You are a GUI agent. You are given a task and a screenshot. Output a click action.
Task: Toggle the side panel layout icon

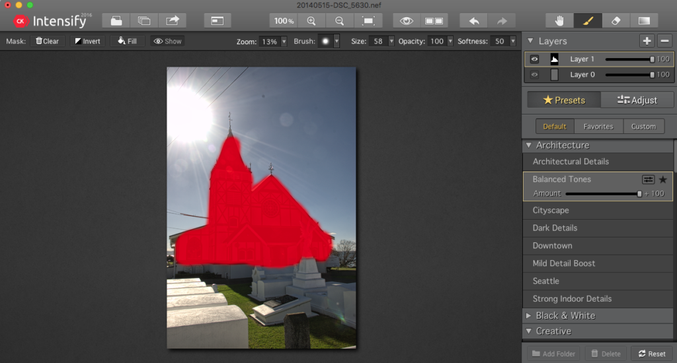pyautogui.click(x=217, y=20)
